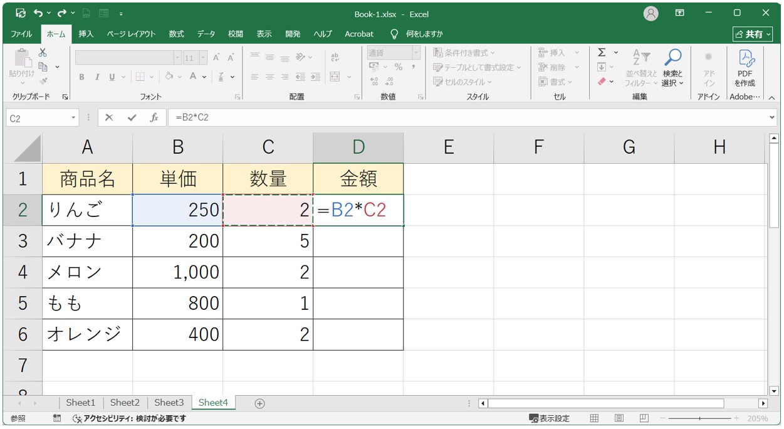Click the Undo arrow icon

tap(38, 13)
